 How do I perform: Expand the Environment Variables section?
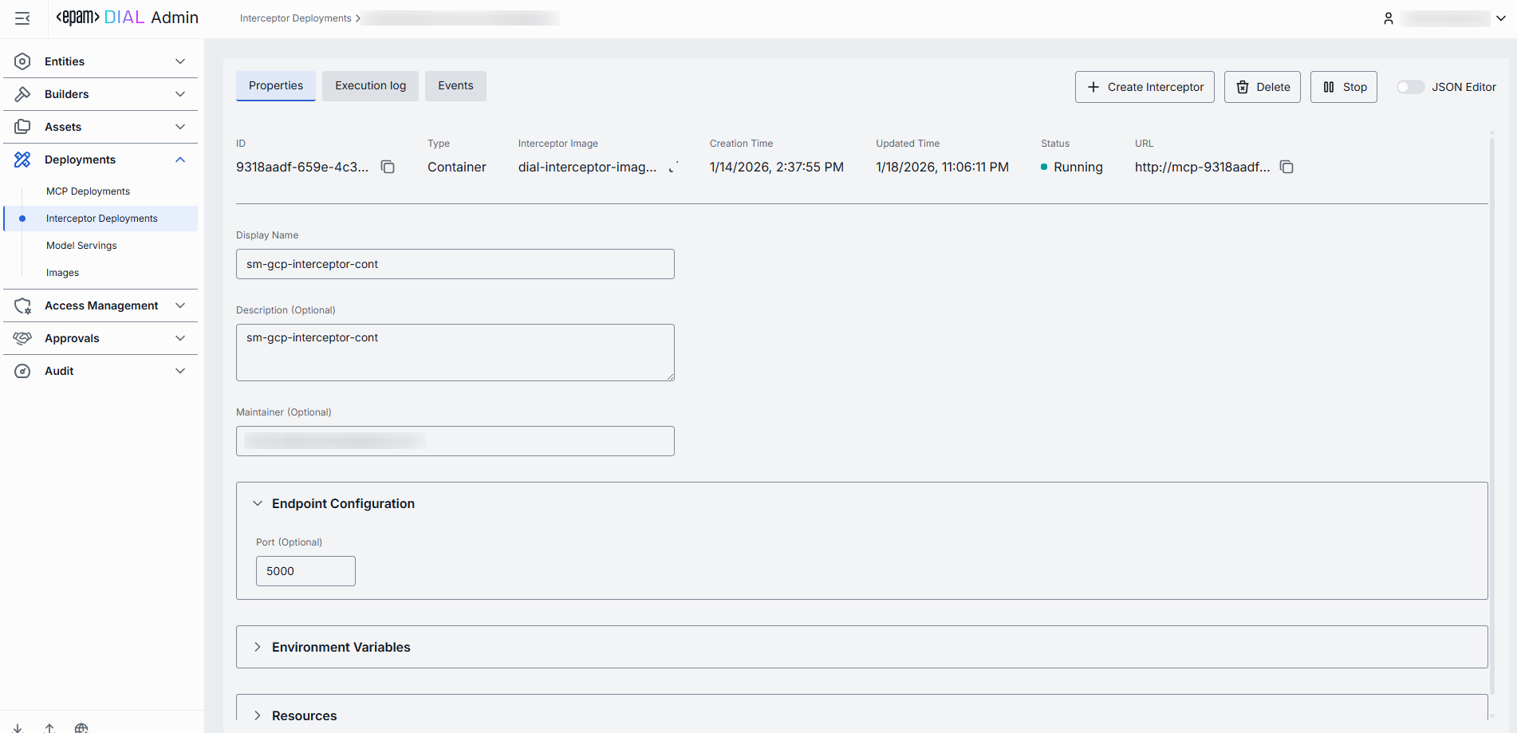258,647
